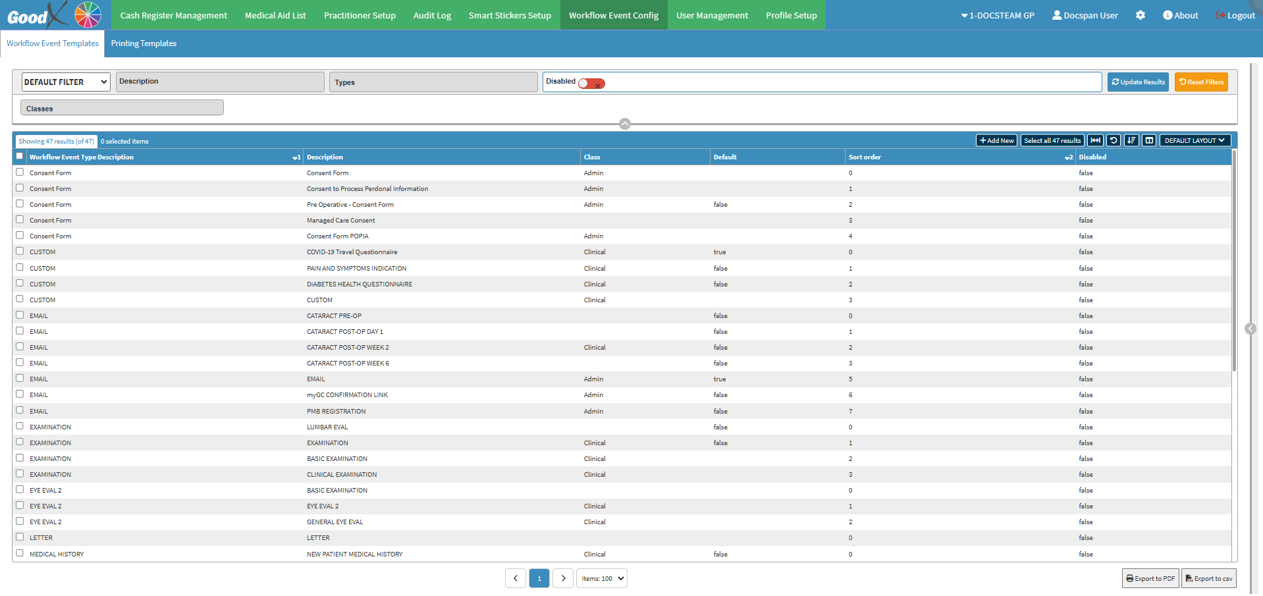Open the settings gear icon
The height and width of the screenshot is (596, 1263).
pyautogui.click(x=1141, y=15)
